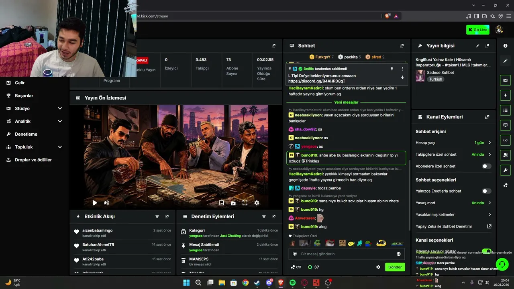Unpin the pinned BotRix message
514x289 pixels.
pos(392,69)
